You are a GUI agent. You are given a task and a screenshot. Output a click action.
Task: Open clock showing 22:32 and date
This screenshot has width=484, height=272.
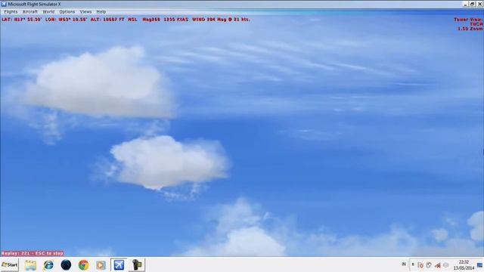[x=464, y=265]
